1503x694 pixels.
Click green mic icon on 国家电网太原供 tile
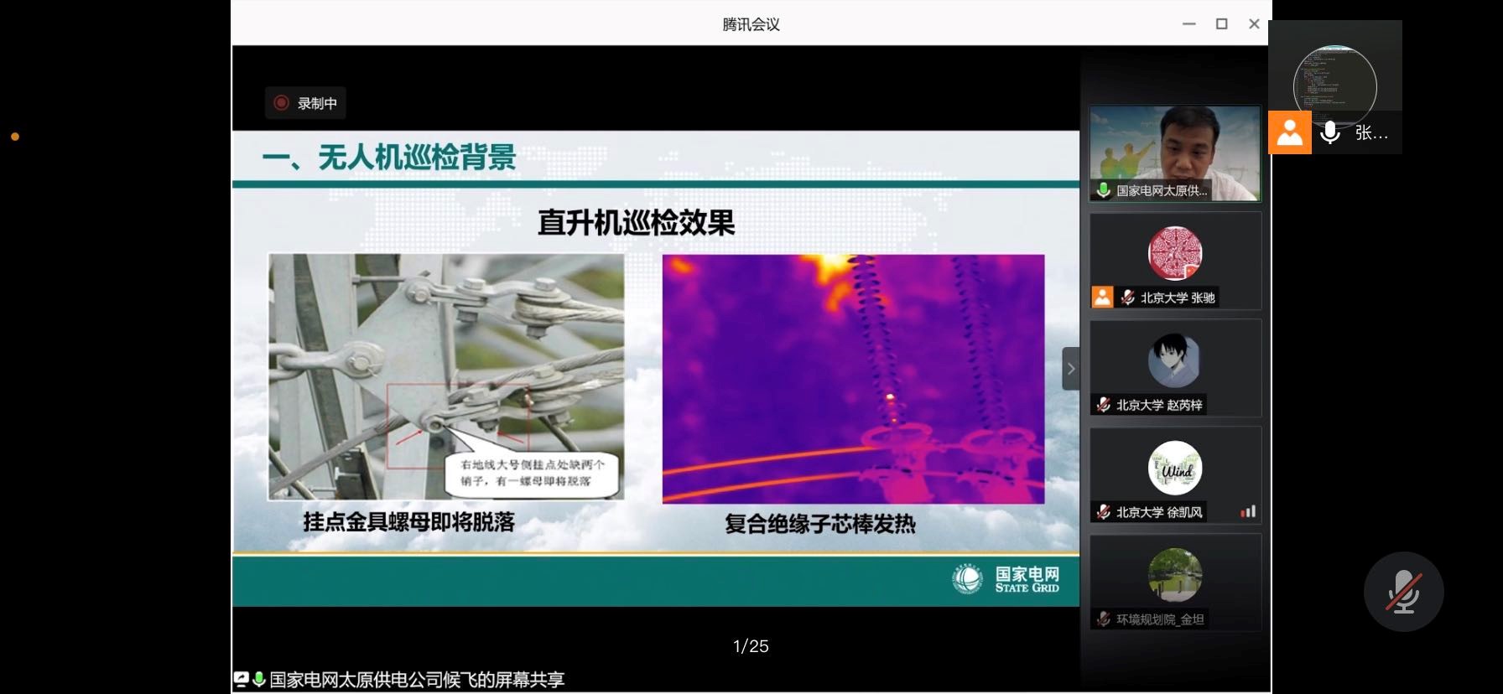click(x=1104, y=191)
